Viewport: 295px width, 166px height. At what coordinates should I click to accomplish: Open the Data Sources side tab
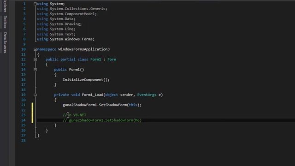(5, 43)
